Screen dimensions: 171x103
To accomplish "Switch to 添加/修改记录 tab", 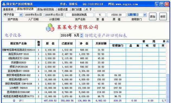I will coord(25,9).
